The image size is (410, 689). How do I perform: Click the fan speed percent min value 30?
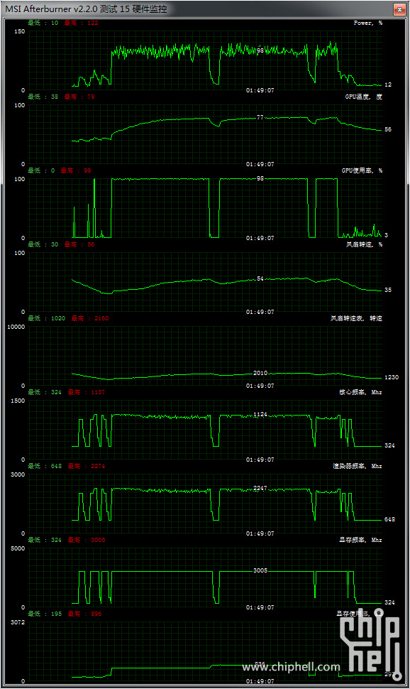(x=55, y=244)
